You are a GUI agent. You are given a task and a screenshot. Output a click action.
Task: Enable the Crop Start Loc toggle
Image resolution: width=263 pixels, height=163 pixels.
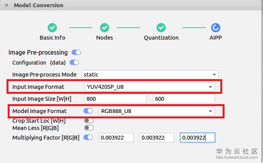88,121
